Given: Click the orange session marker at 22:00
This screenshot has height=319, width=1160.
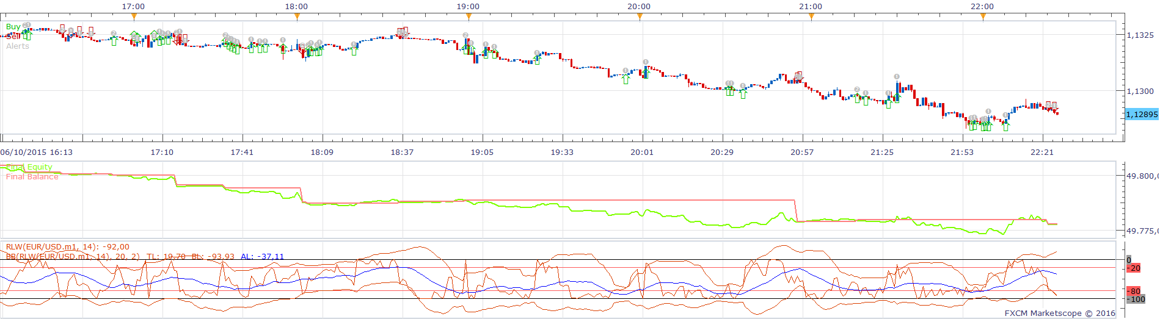Looking at the screenshot, I should [x=983, y=17].
